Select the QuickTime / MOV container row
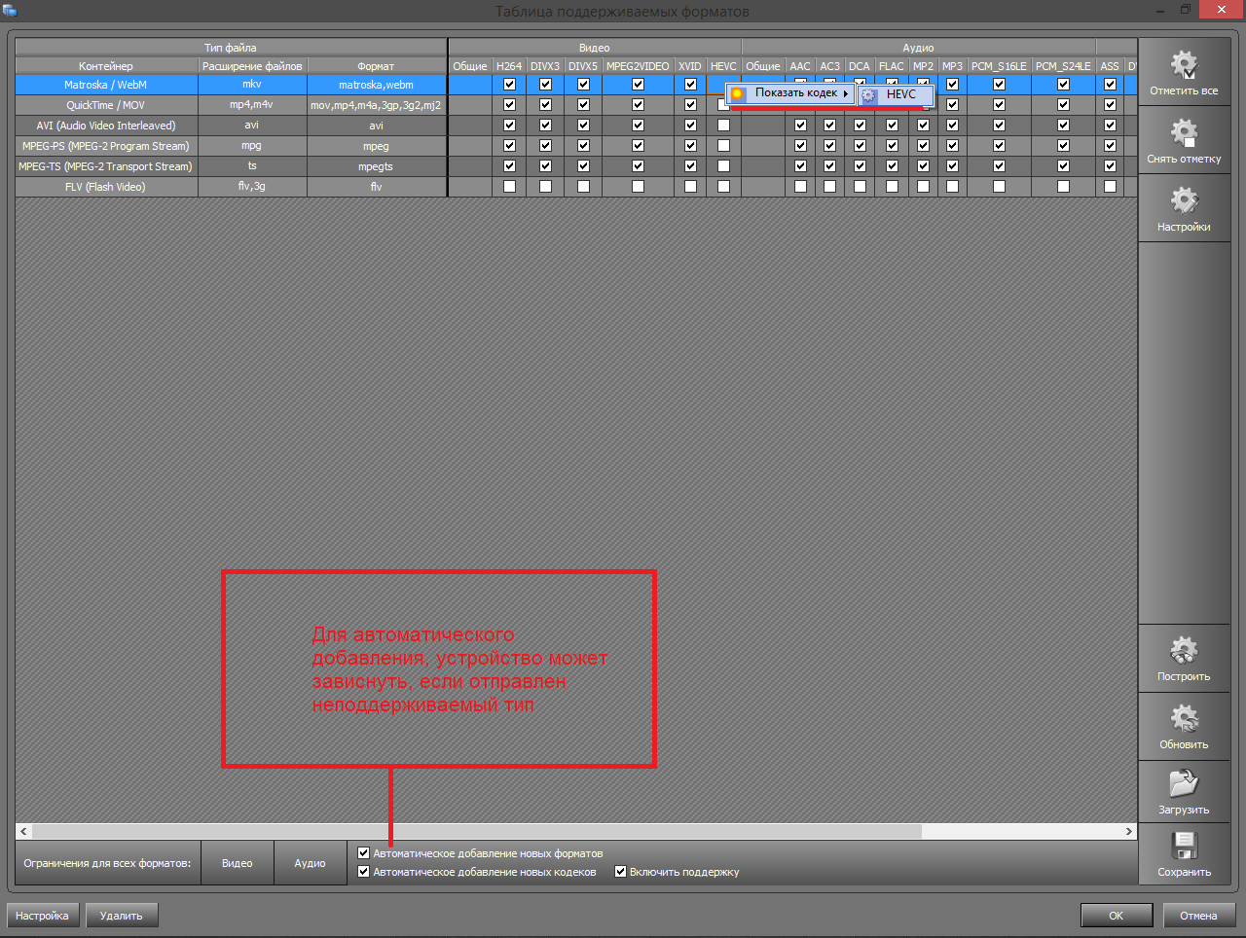 click(x=105, y=105)
